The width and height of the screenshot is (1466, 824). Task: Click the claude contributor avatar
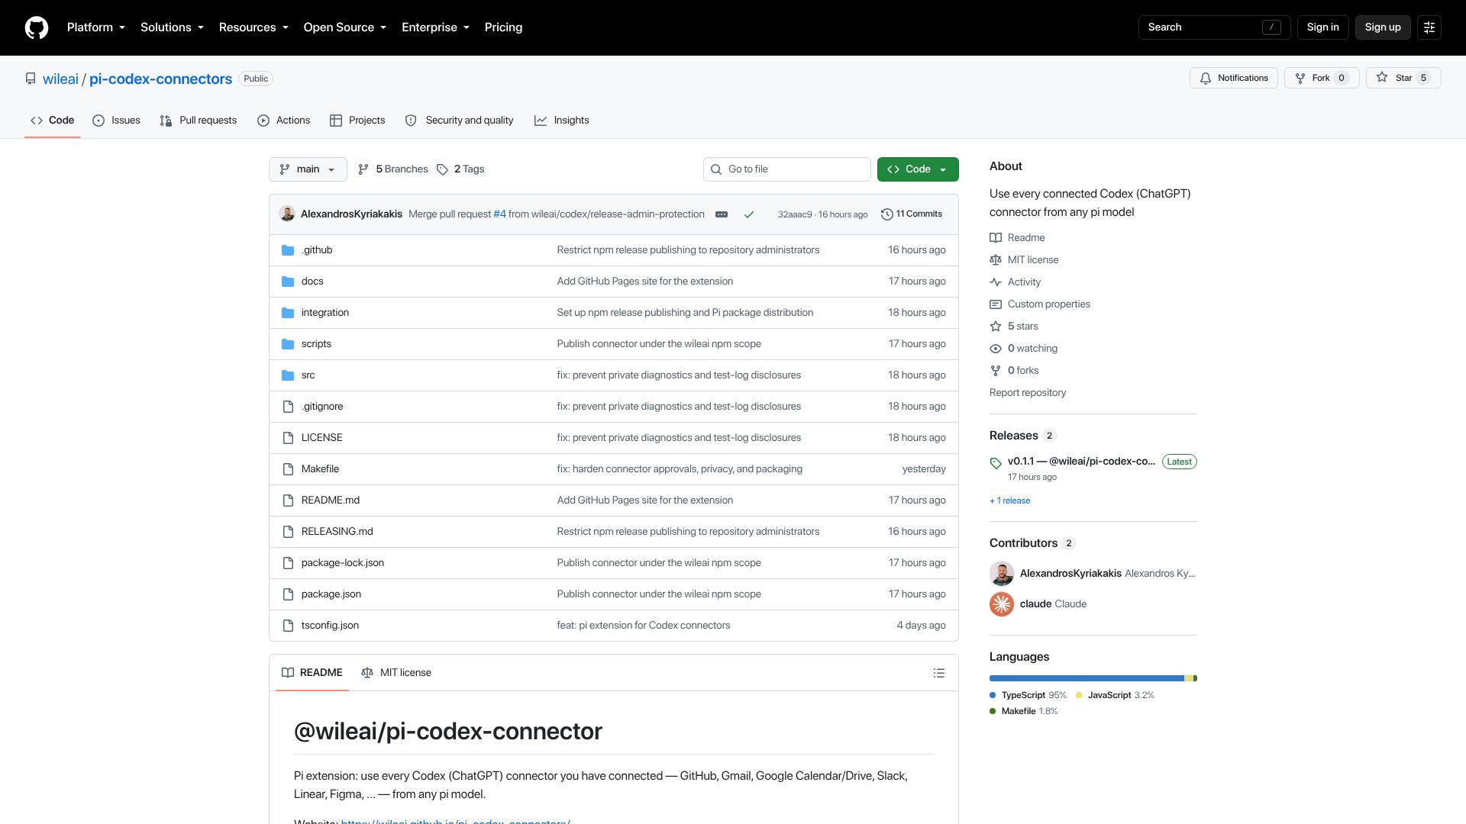(x=1002, y=604)
